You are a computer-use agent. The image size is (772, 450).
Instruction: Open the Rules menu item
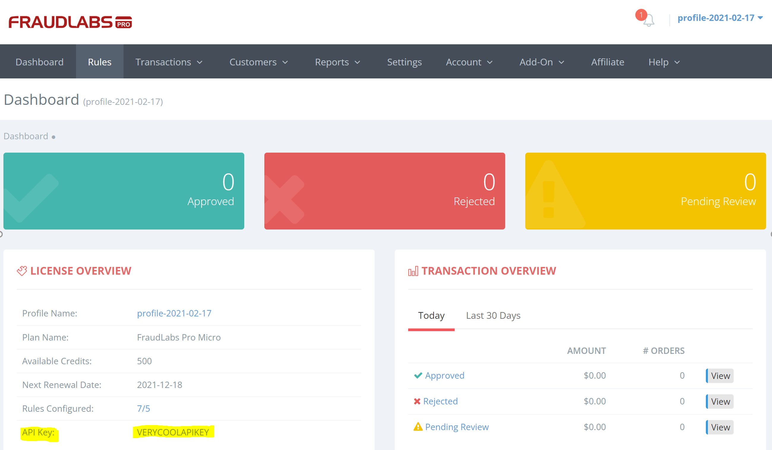click(x=100, y=61)
